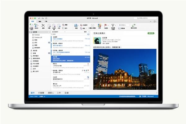The height and width of the screenshot is (124, 186).
Task: Click the Reply All envelope icon
Action: (x=54, y=25)
